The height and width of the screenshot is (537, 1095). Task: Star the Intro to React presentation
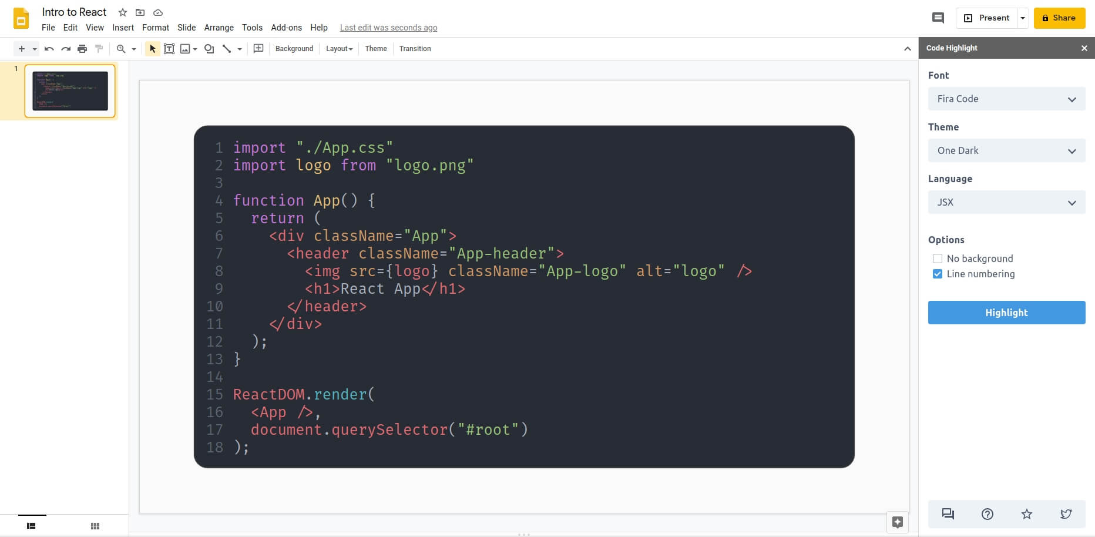tap(123, 12)
